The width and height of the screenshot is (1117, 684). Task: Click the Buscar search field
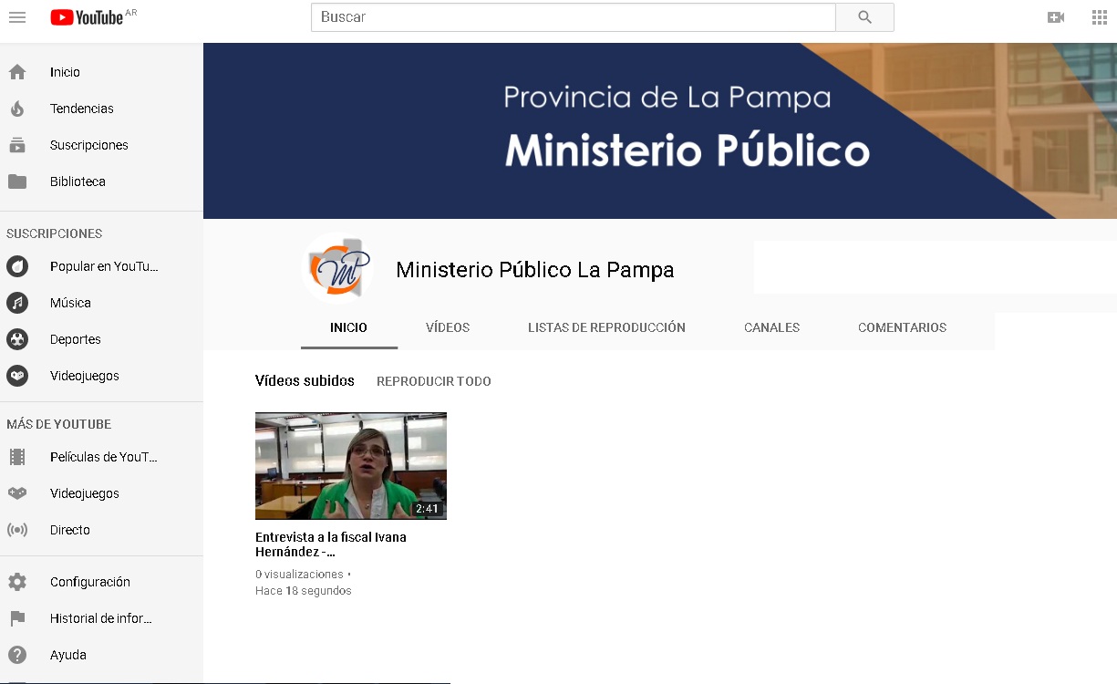click(x=573, y=17)
